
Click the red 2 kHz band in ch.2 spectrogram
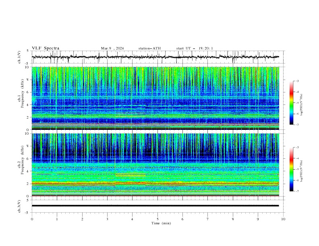155,183
